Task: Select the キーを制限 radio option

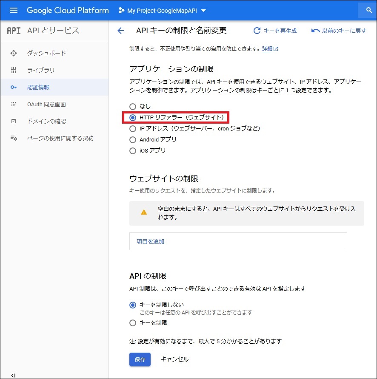Action: click(x=133, y=323)
